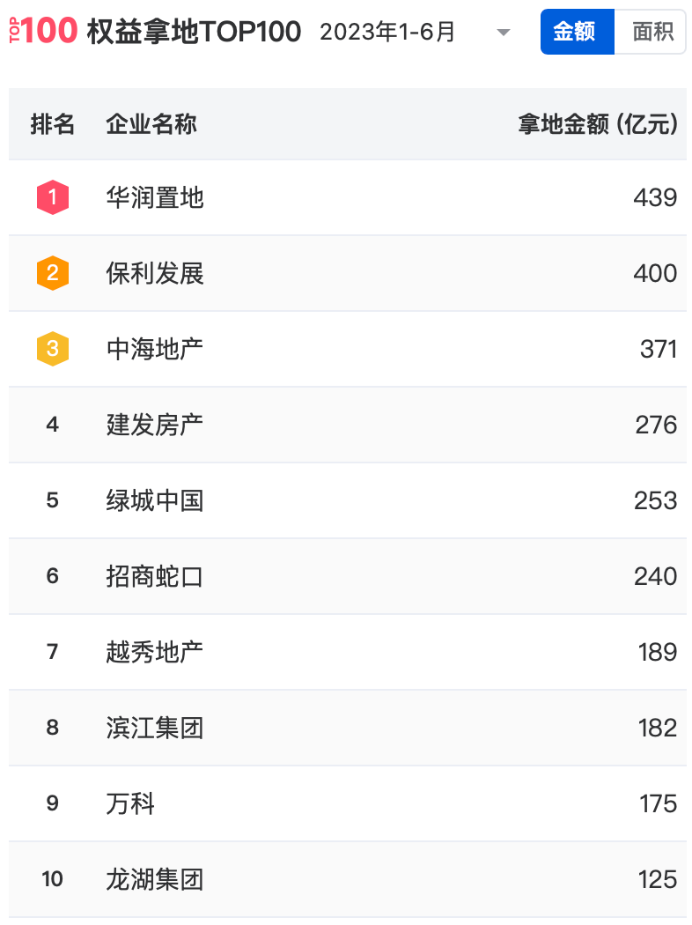Open the 保利发展 company entry
The height and width of the screenshot is (925, 692).
pos(155,273)
